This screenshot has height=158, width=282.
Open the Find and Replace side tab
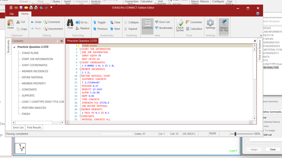click(x=259, y=50)
